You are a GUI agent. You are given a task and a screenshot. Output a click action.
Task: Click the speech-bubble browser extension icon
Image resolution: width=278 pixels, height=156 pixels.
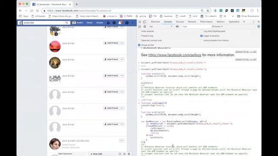click(x=226, y=10)
